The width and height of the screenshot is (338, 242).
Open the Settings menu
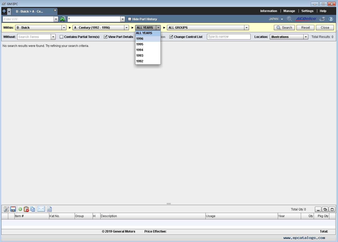pos(307,11)
